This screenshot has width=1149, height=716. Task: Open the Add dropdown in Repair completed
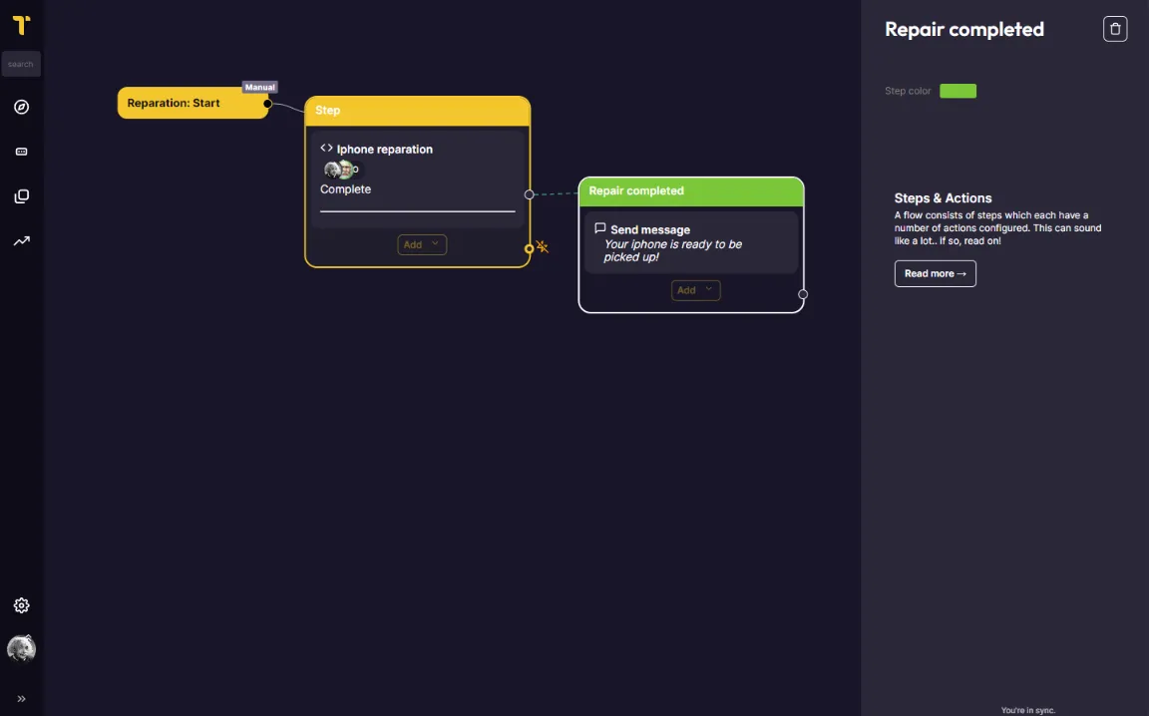click(x=695, y=290)
